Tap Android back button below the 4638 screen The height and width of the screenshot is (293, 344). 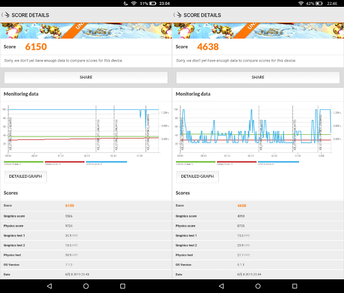point(221,286)
